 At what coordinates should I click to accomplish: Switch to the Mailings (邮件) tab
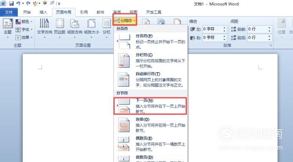coord(100,12)
